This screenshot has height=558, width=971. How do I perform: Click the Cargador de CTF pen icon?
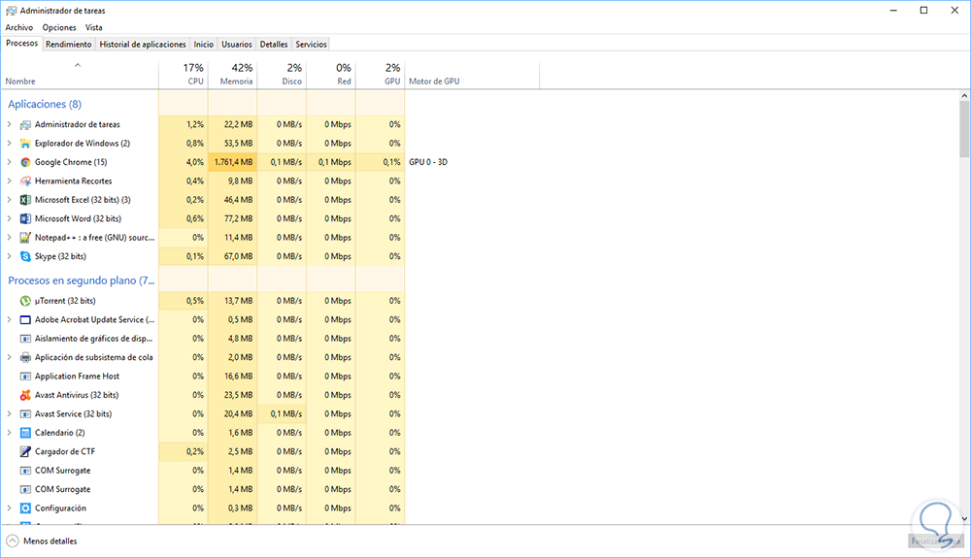click(25, 451)
